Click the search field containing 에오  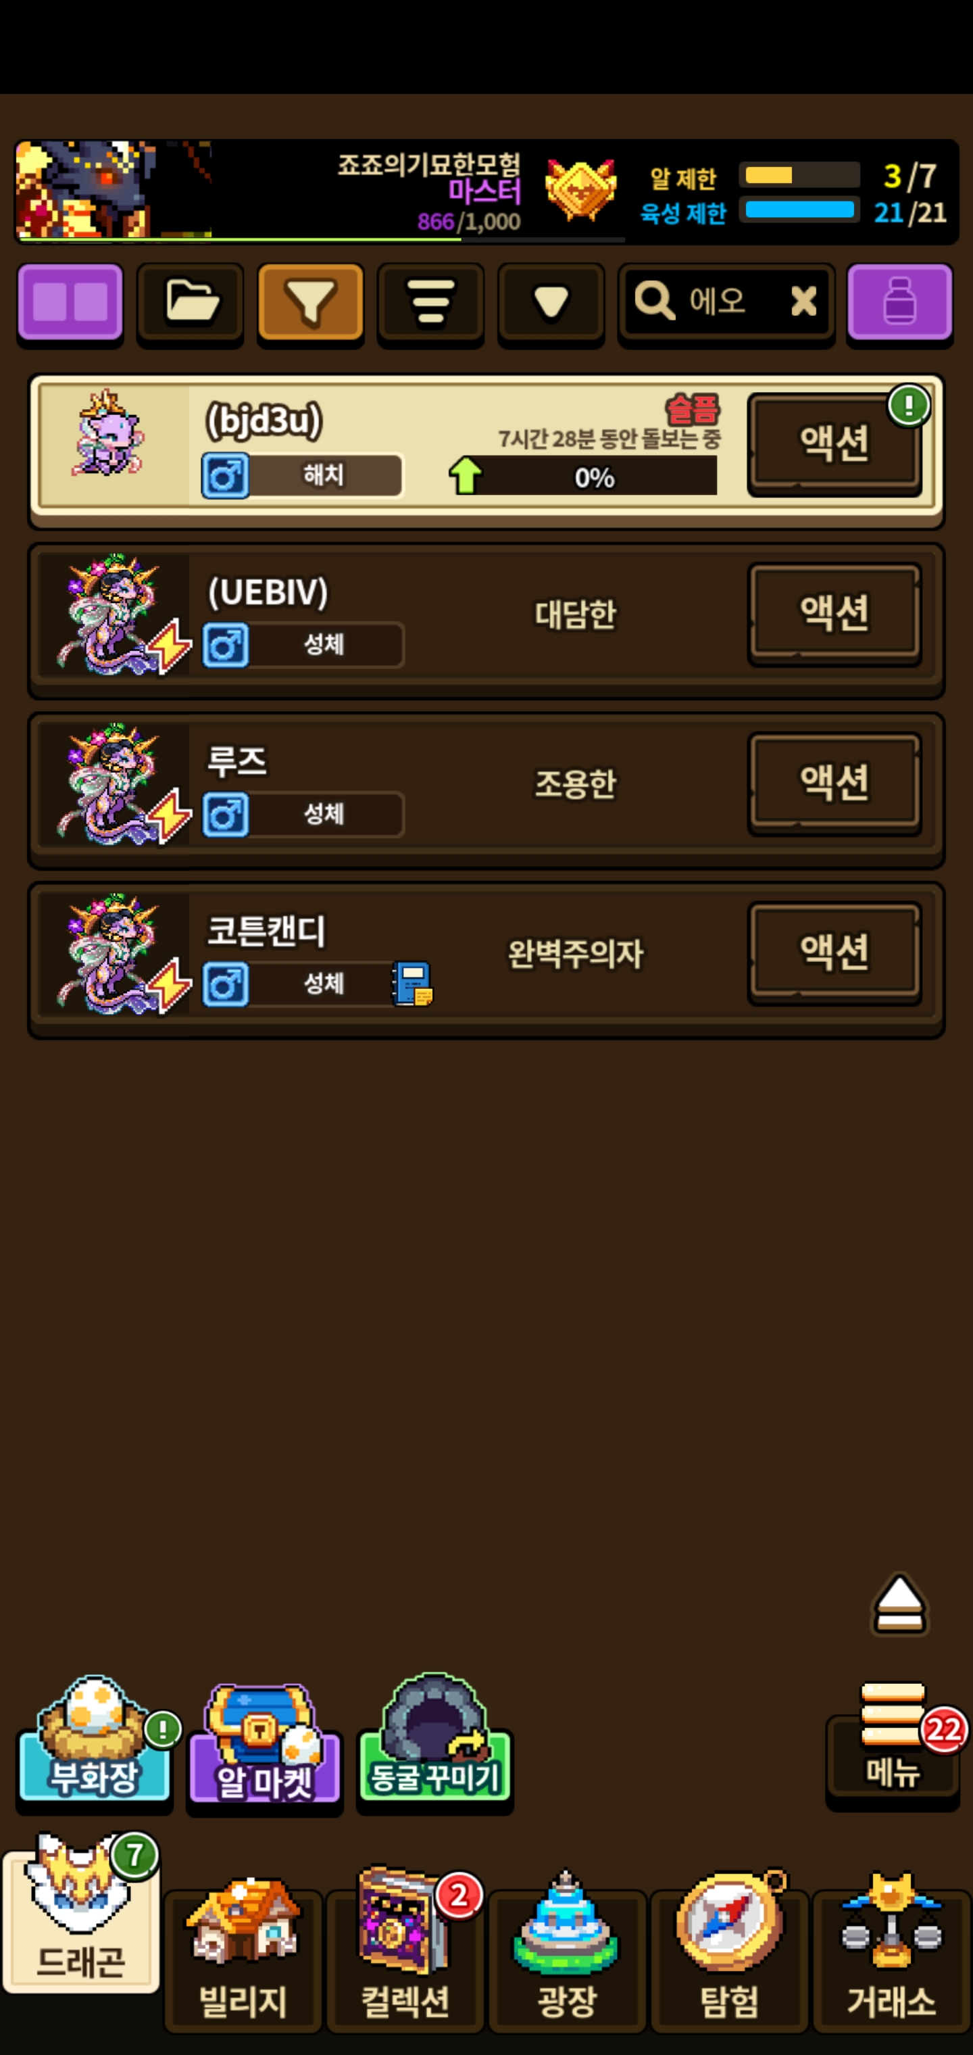[726, 303]
